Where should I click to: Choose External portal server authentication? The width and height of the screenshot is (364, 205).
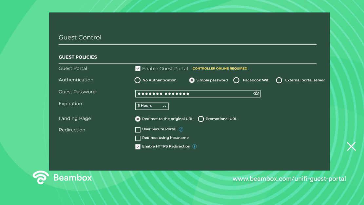tap(279, 80)
